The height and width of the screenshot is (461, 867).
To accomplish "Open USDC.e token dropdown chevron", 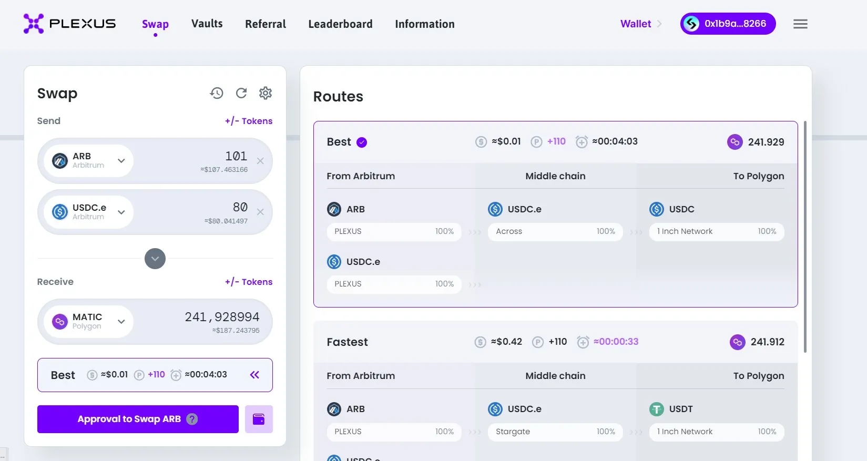I will pos(121,212).
